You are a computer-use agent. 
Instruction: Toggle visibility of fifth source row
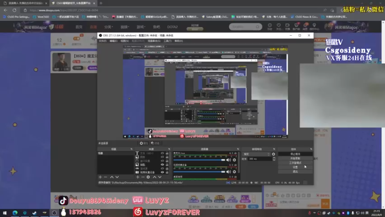point(162,168)
